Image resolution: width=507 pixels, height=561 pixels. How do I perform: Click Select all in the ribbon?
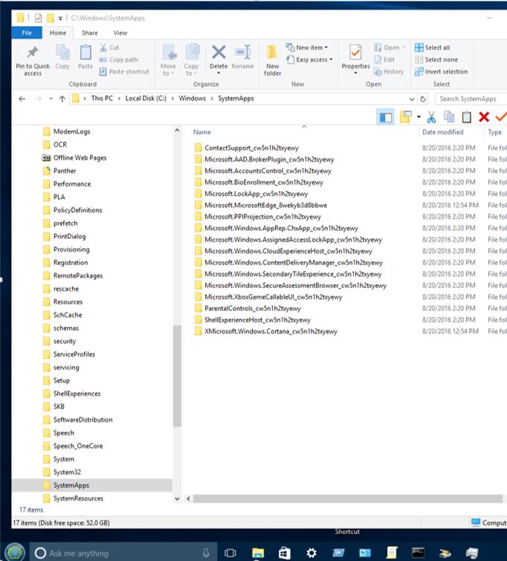pyautogui.click(x=432, y=48)
